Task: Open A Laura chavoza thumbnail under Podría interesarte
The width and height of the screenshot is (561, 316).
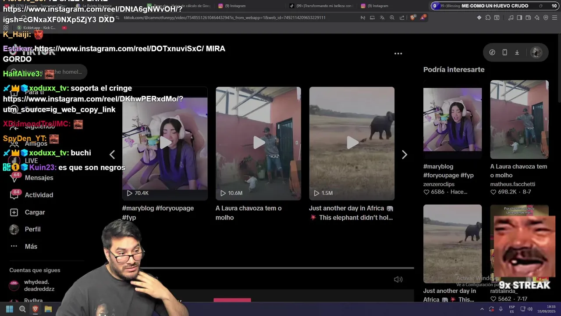Action: pos(519,119)
